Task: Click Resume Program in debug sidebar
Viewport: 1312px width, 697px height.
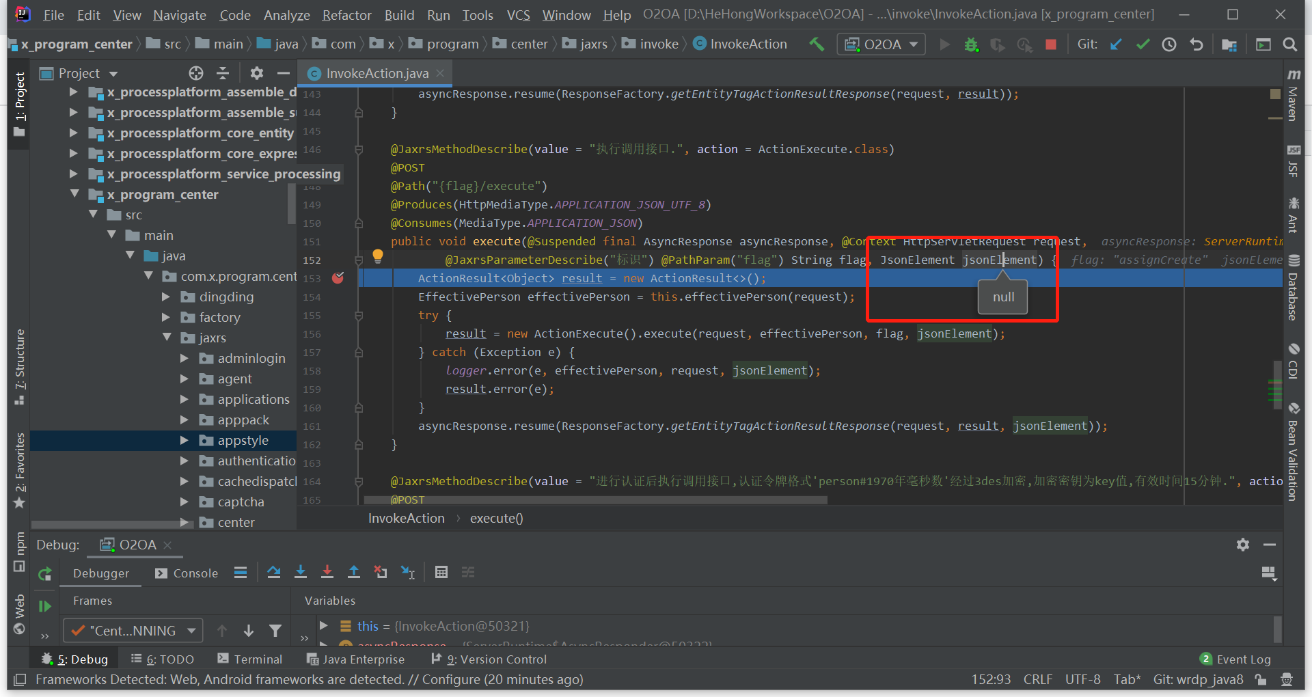Action: (45, 606)
